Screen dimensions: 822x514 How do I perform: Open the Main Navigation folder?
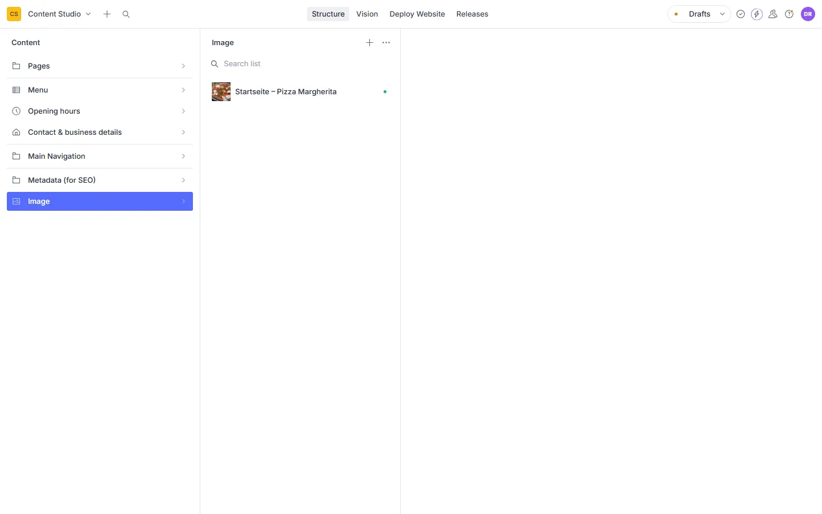[100, 156]
